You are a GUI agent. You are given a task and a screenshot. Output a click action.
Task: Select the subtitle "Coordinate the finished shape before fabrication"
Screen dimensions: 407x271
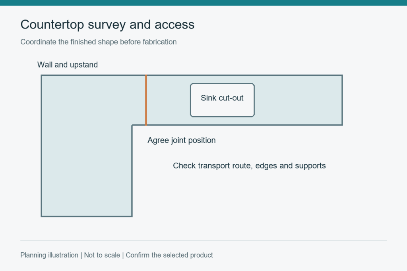click(x=99, y=42)
